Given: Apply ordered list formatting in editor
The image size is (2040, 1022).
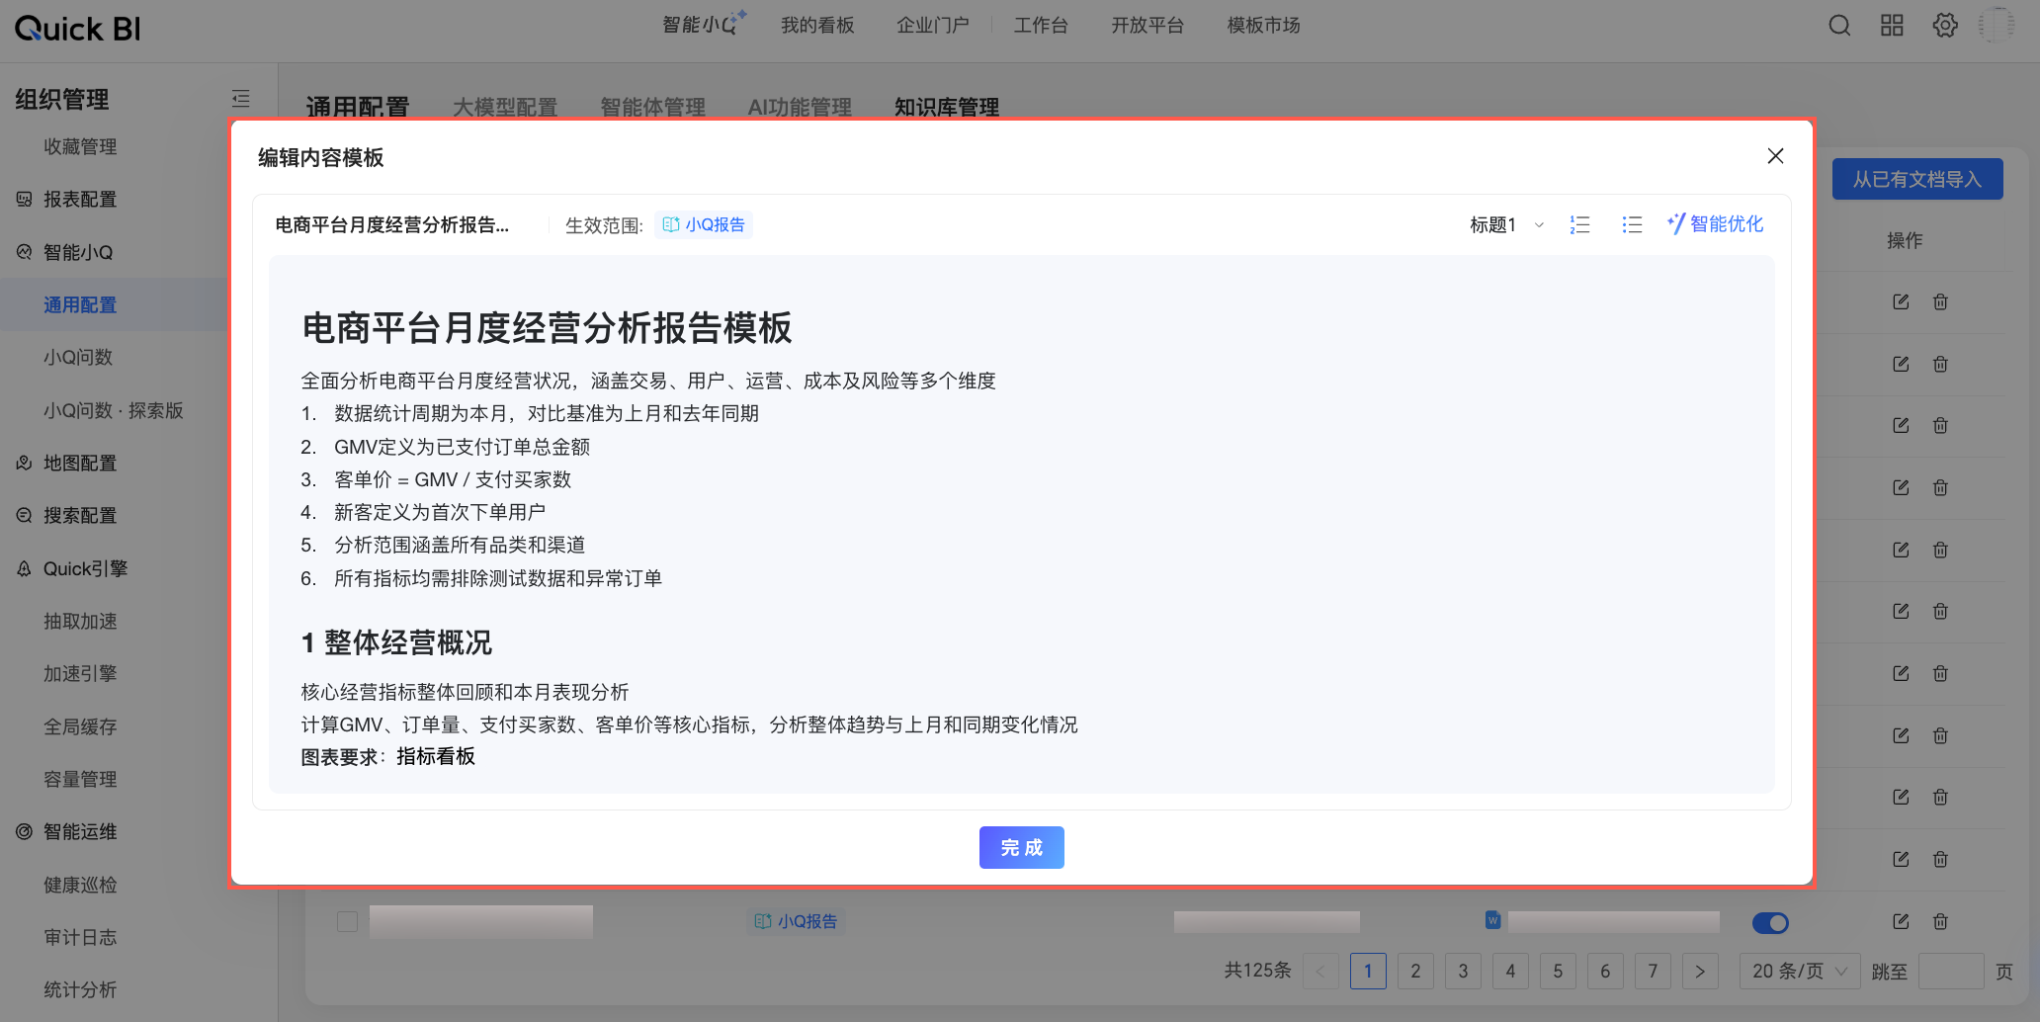Looking at the screenshot, I should point(1580,225).
